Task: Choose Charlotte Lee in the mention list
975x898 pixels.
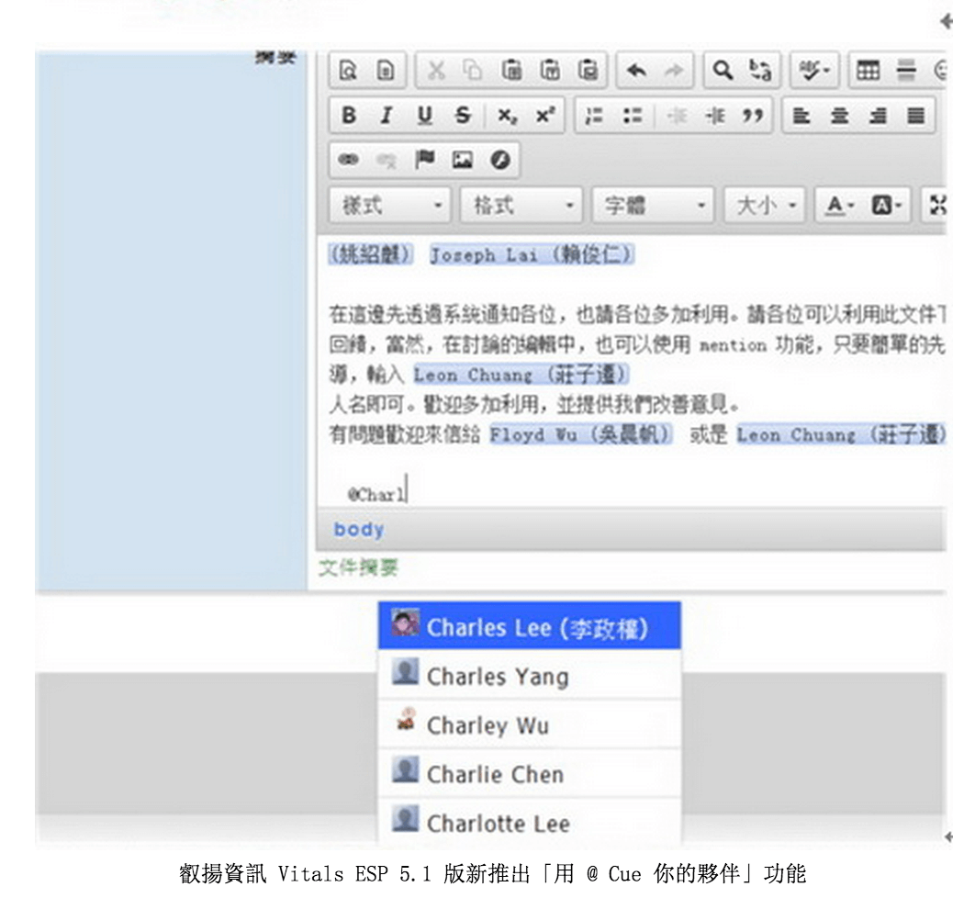Action: tap(529, 823)
